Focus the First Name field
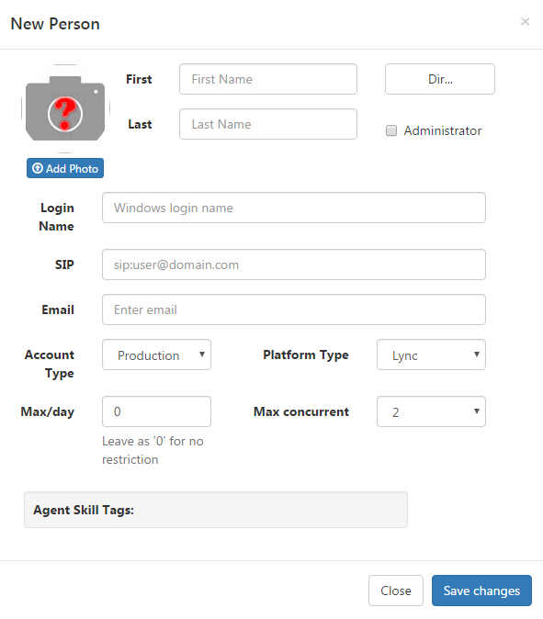543x619 pixels. pyautogui.click(x=268, y=79)
